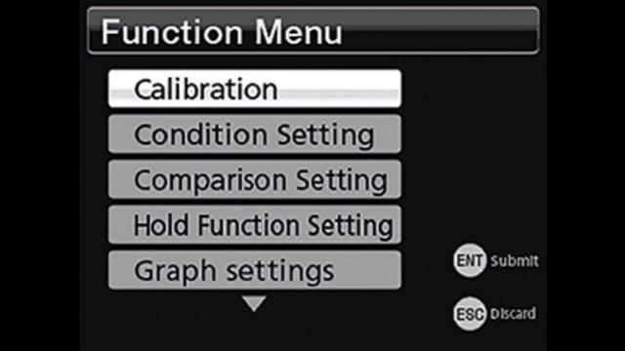The height and width of the screenshot is (351, 625).
Task: Select the highlighted Calibration entry
Action: point(255,89)
